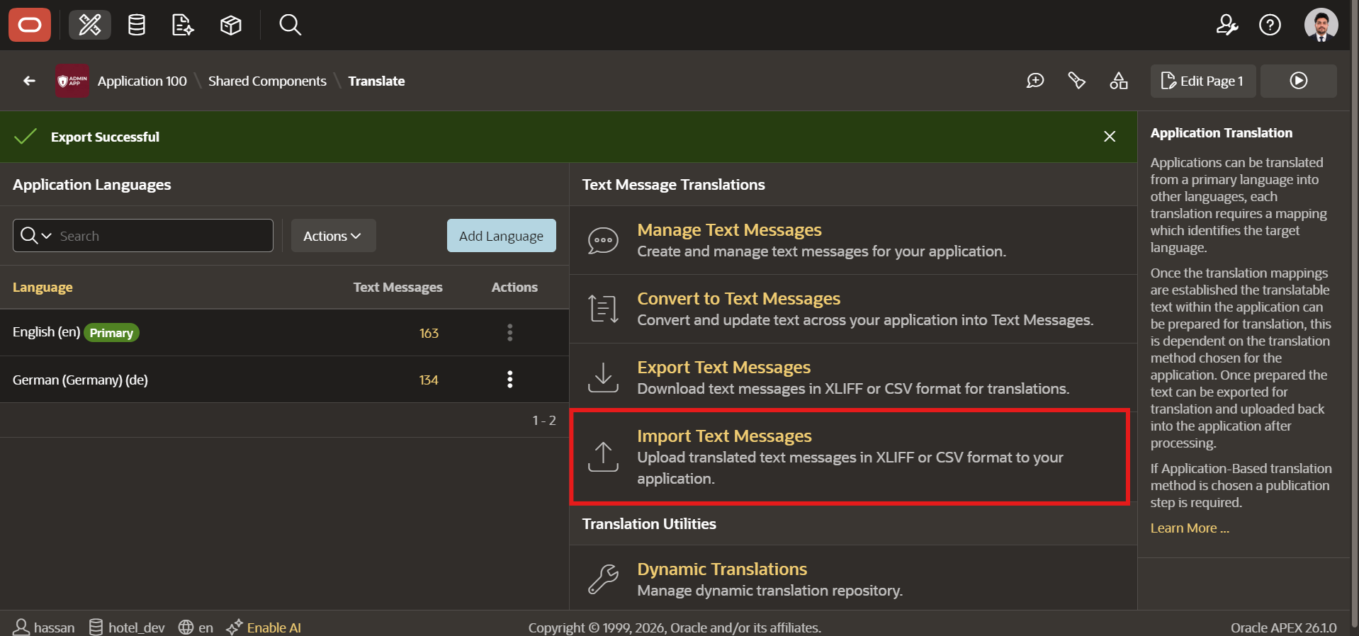The image size is (1359, 636).
Task: Open actions menu for German row
Action: tap(509, 380)
